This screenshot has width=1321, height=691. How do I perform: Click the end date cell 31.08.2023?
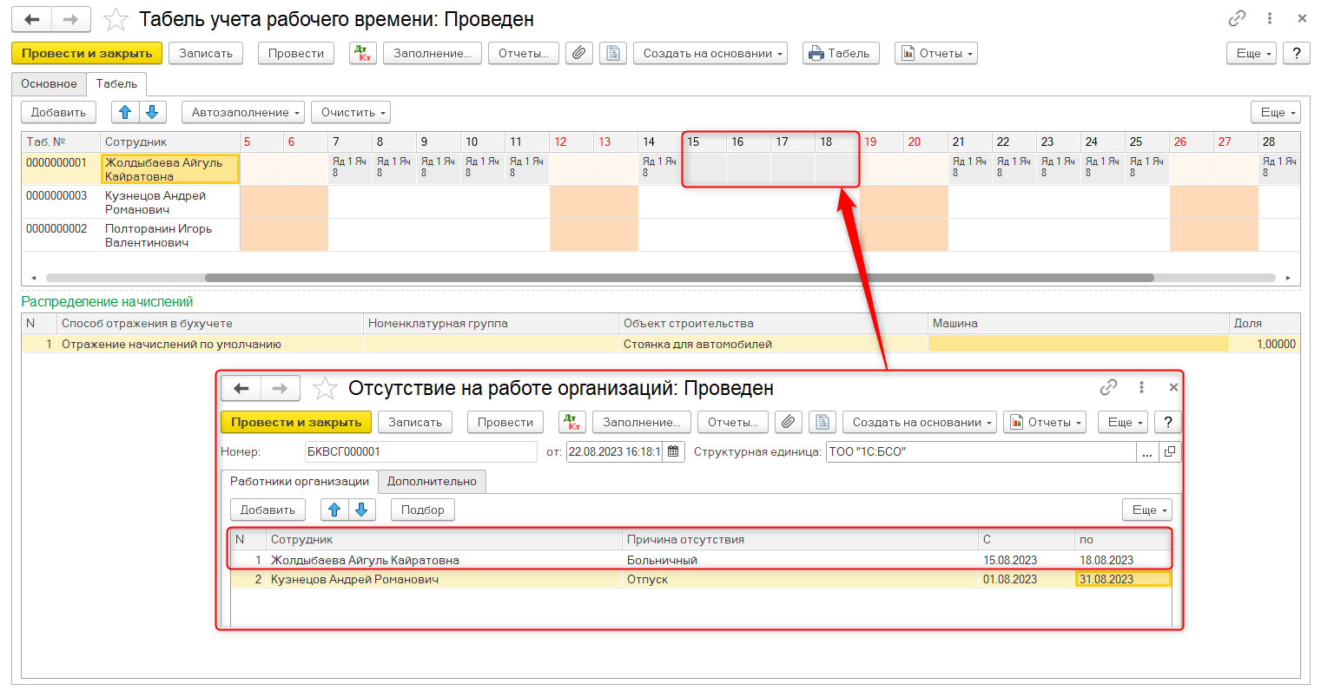[x=1123, y=579]
